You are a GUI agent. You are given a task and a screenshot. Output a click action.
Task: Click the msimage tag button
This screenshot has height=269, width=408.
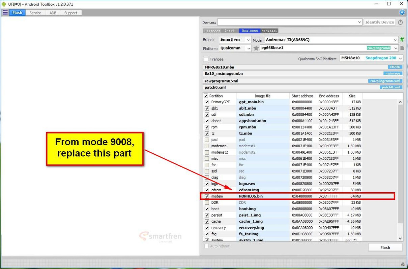(x=392, y=74)
